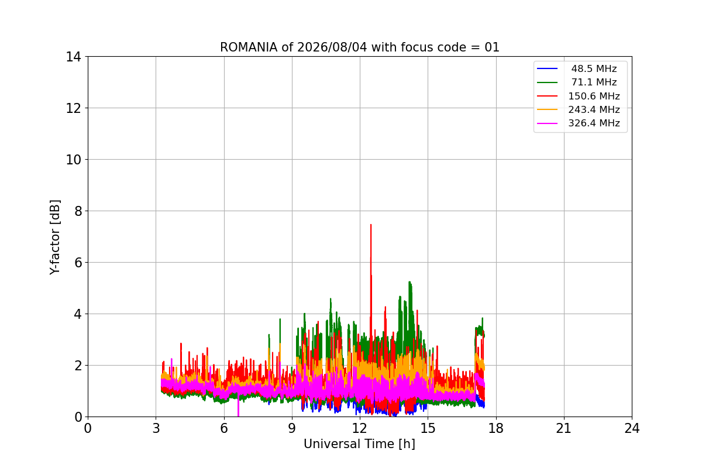This screenshot has height=468, width=702.
Task: Click the y-axis tick label 8
Action: coord(77,211)
